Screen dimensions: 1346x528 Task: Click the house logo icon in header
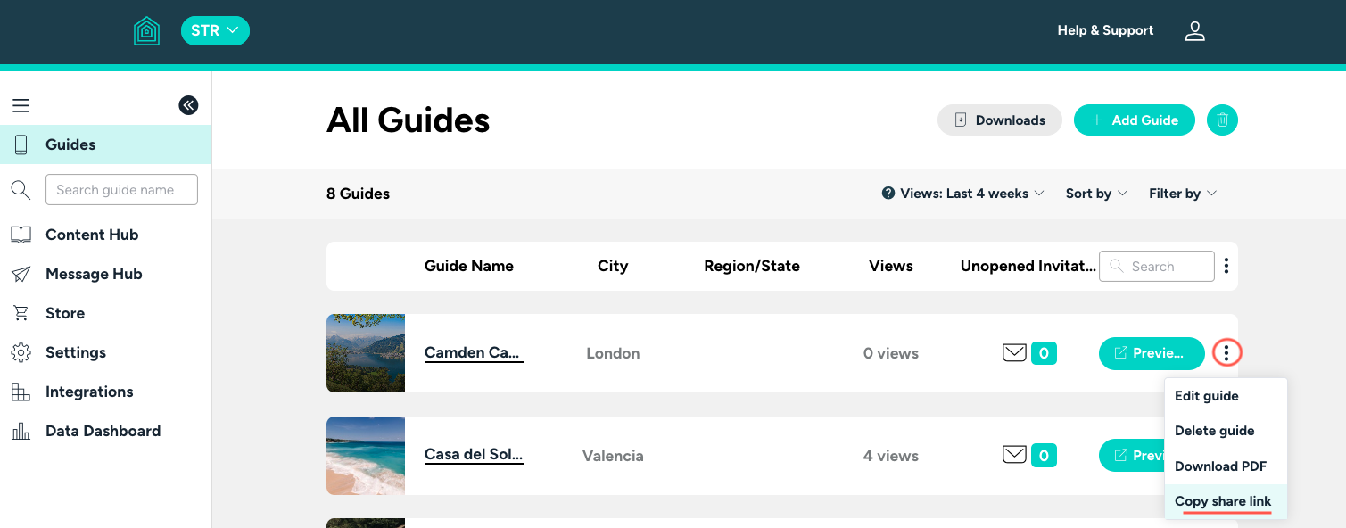tap(146, 31)
